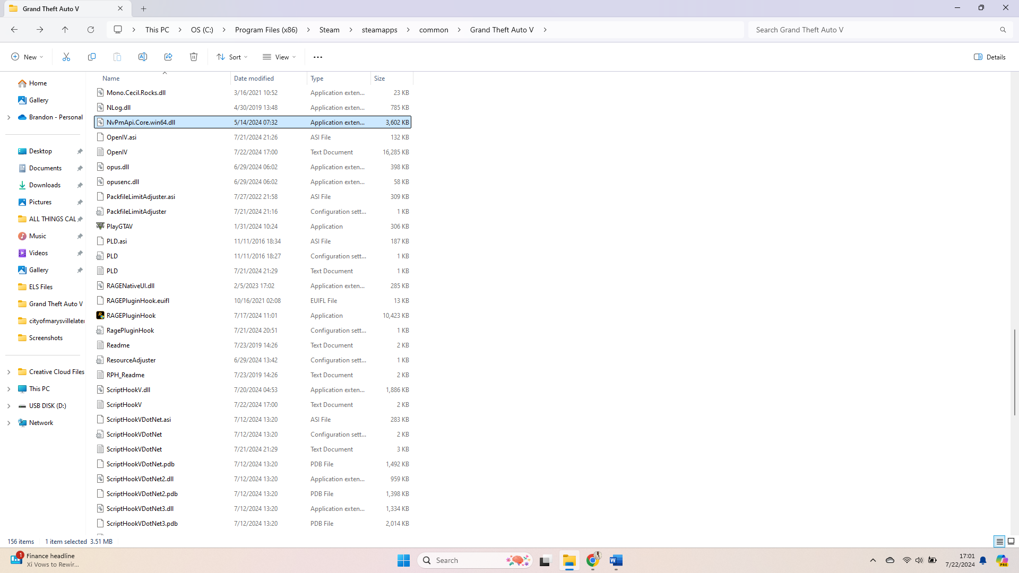Open the New item button
The image size is (1019, 573).
pyautogui.click(x=27, y=57)
